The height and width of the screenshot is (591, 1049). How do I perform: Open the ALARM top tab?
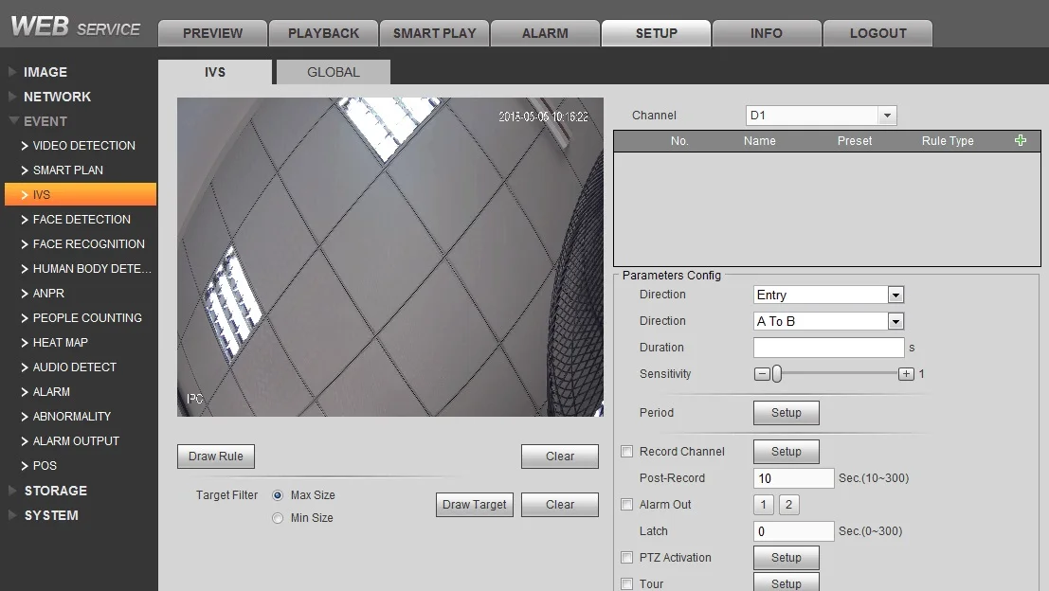545,33
